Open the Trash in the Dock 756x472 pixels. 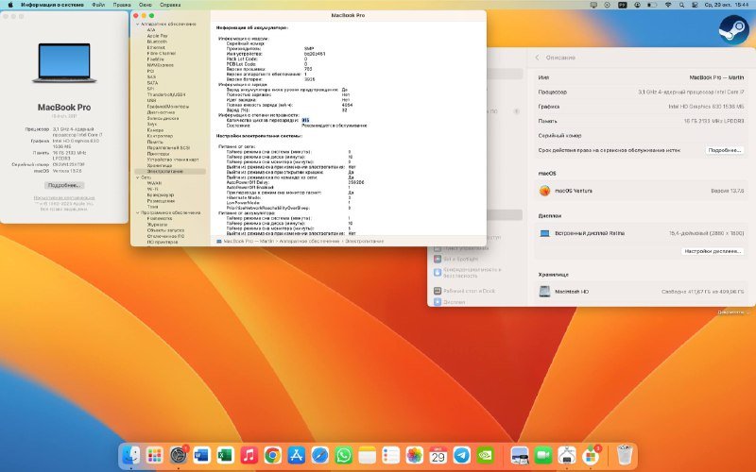tap(625, 455)
